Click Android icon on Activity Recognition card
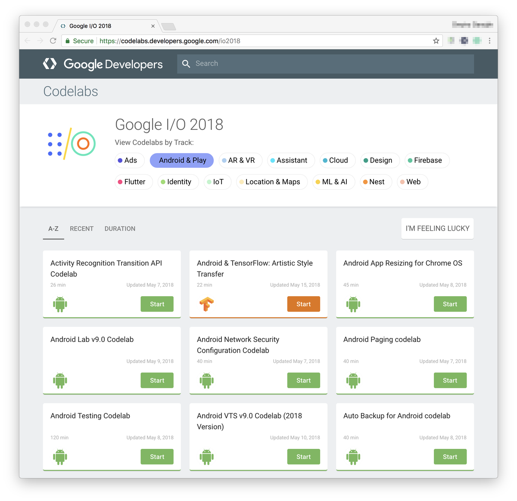 60,304
